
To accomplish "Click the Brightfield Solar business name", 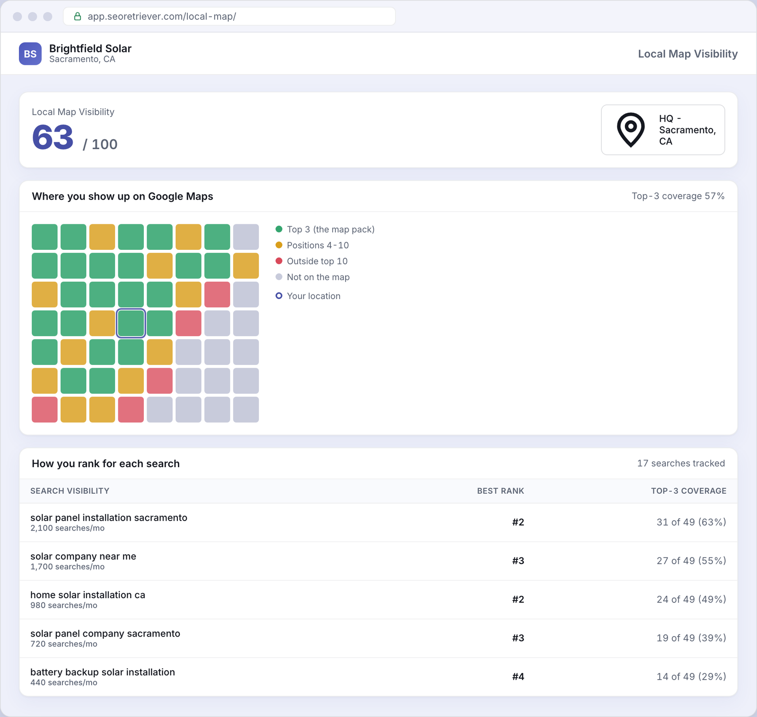I will coord(90,49).
